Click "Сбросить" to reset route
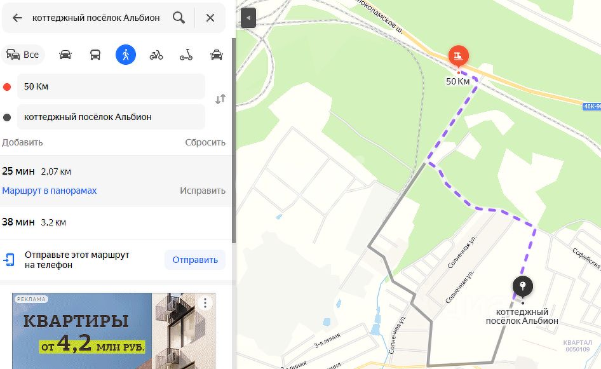Viewport: 601px width, 369px height. coord(205,142)
